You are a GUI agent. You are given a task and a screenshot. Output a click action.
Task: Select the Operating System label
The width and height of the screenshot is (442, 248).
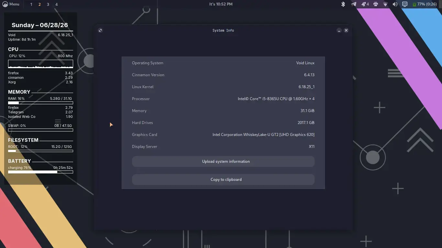coord(148,63)
